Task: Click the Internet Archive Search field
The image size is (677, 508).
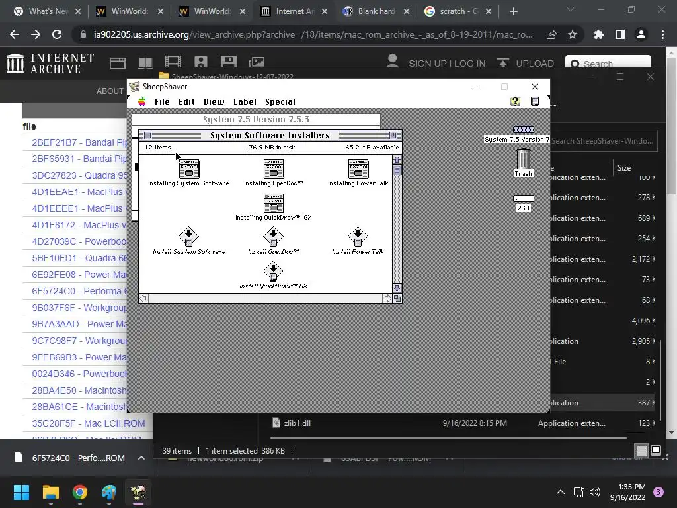Action: point(608,63)
